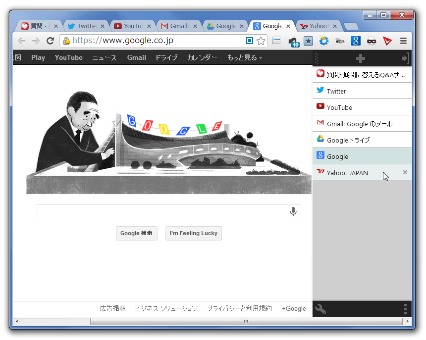Select Gmail: Google のメール in the sidebar

362,123
